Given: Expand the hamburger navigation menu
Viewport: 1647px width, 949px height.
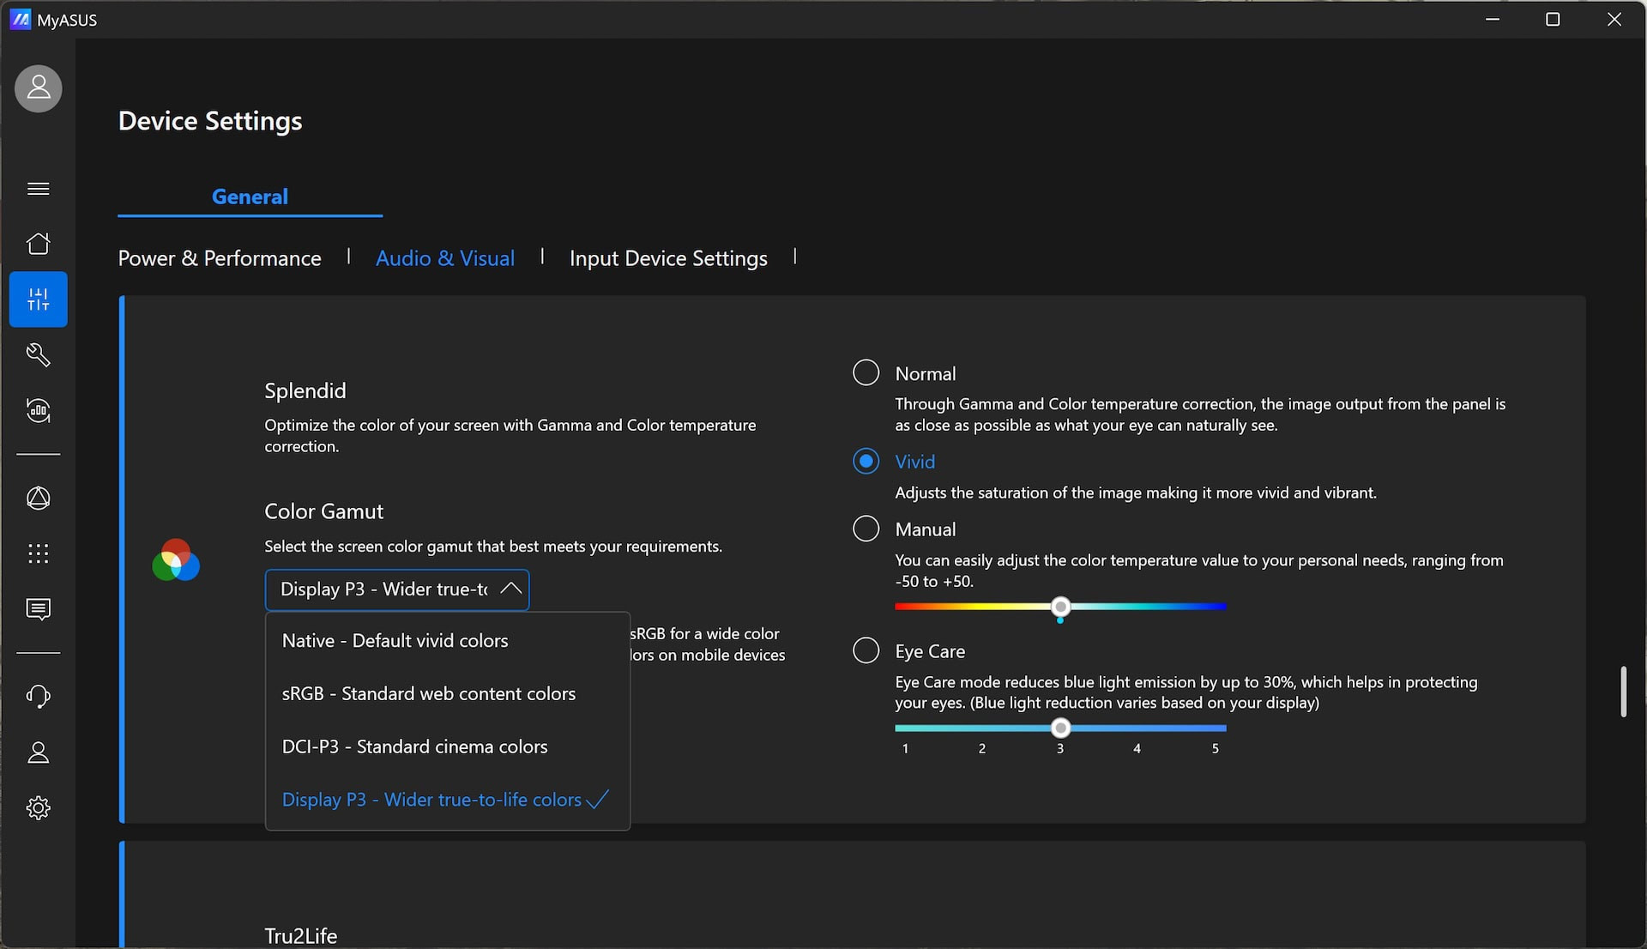Looking at the screenshot, I should [39, 189].
